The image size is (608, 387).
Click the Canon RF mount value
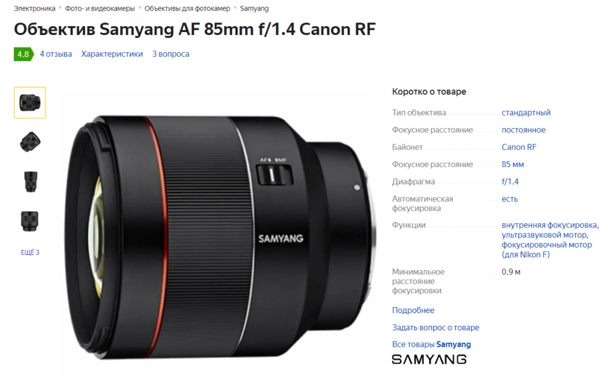[x=519, y=147]
